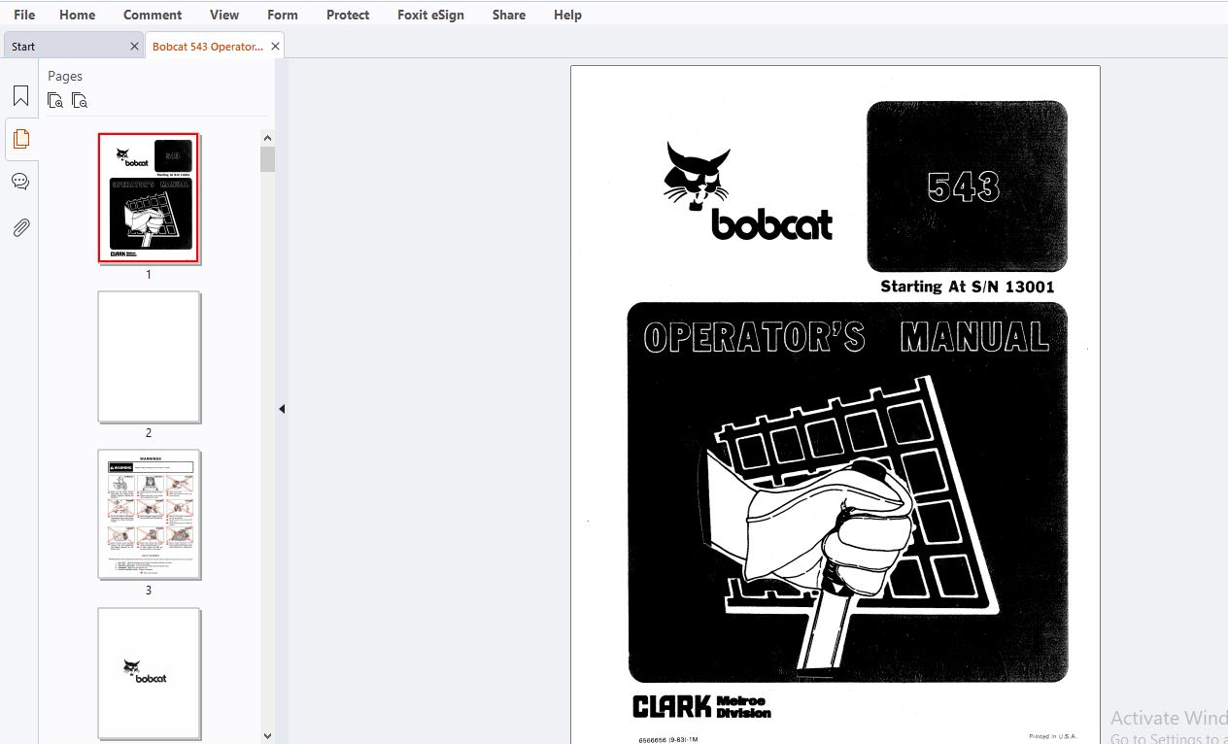Screen dimensions: 1228x744
Task: Select the fourth page thumbnail with Bobcat logo
Action: click(149, 673)
